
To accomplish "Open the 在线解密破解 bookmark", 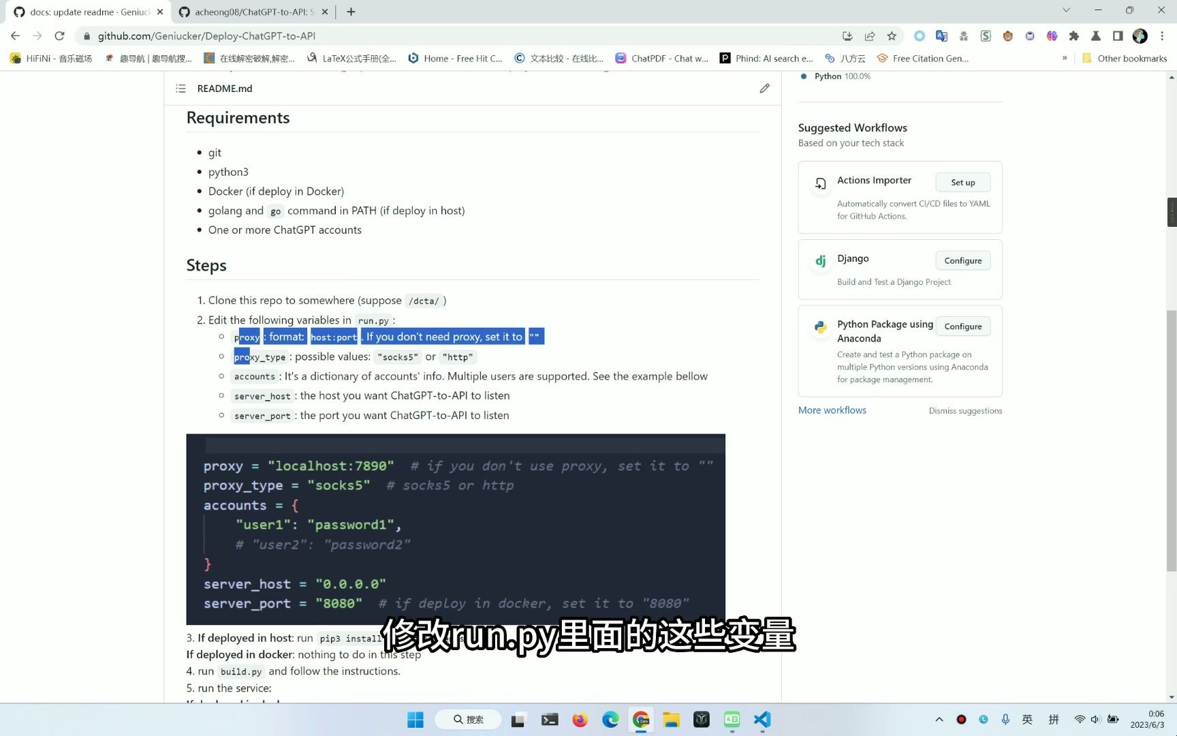I will 249,59.
